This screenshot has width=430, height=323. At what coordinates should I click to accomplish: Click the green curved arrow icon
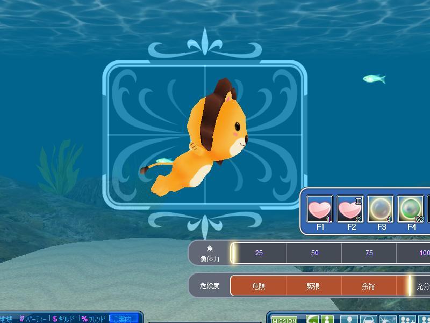[312, 320]
